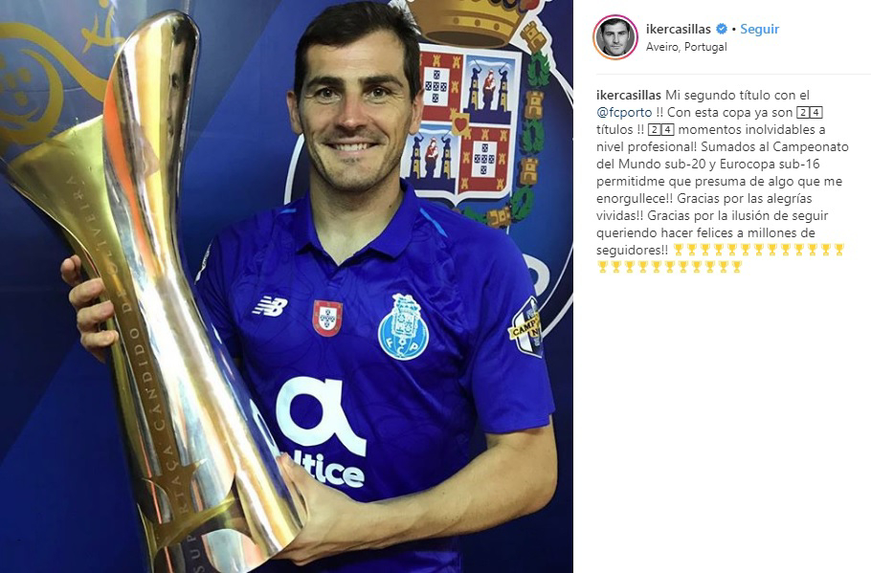Click the ikercasillas username in post header
Screen dimensions: 871x573
pyautogui.click(x=679, y=29)
